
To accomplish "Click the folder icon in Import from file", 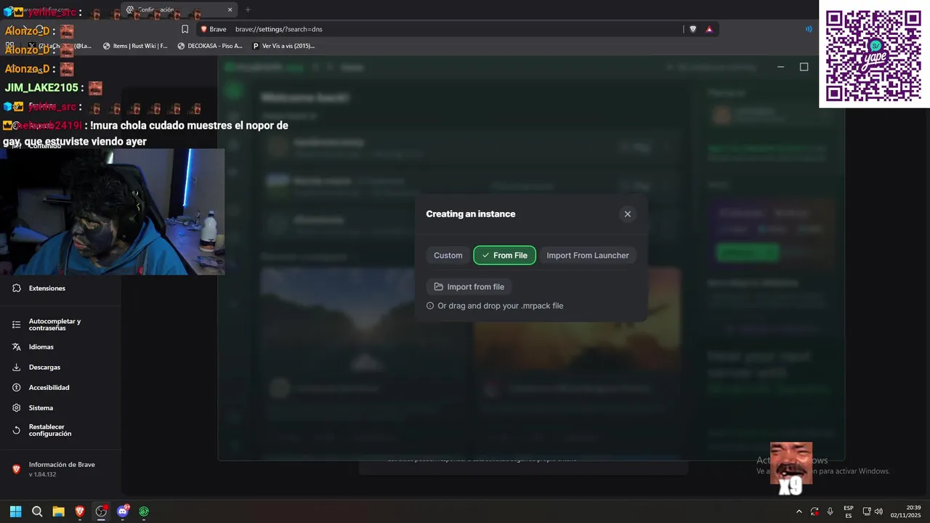I will click(438, 287).
